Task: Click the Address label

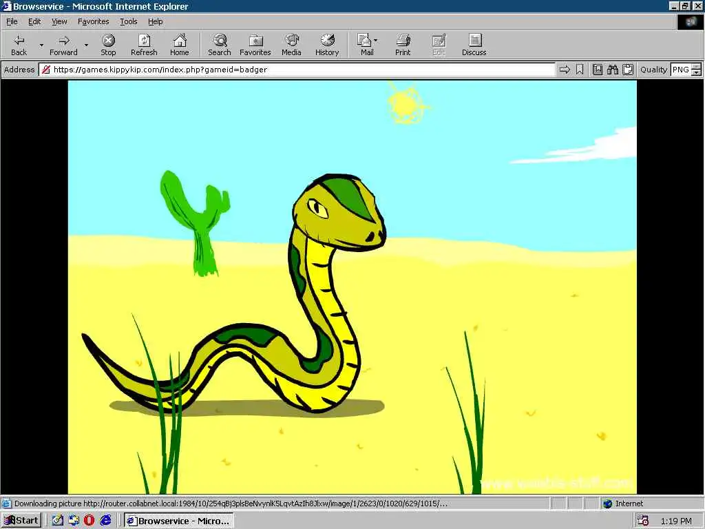Action: tap(19, 70)
